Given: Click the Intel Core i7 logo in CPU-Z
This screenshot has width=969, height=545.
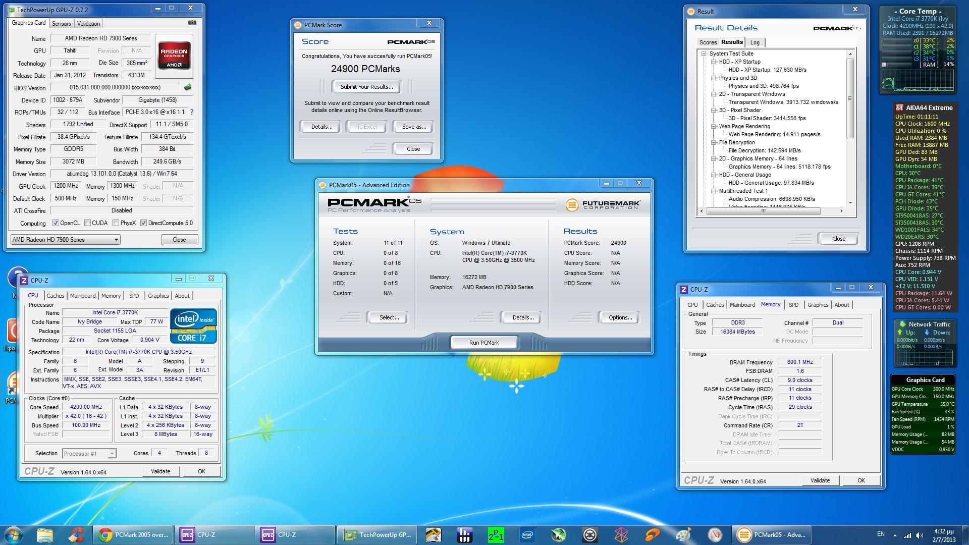Looking at the screenshot, I should (x=194, y=326).
